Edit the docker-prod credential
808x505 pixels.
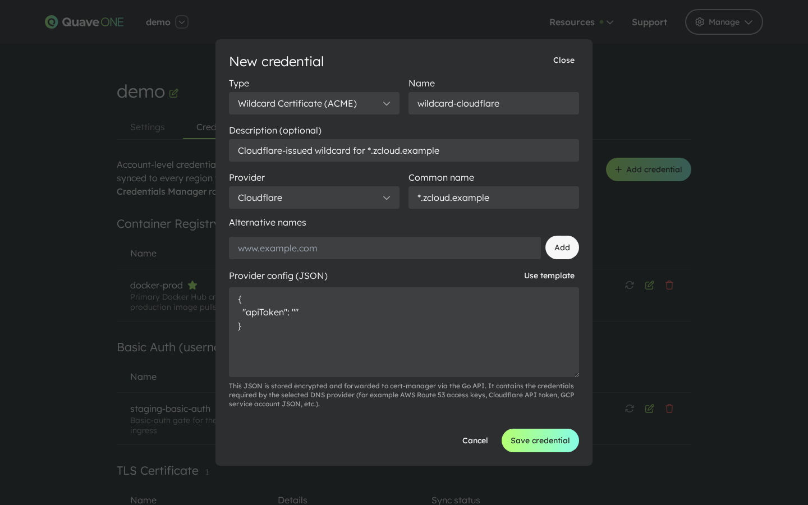[x=649, y=285]
